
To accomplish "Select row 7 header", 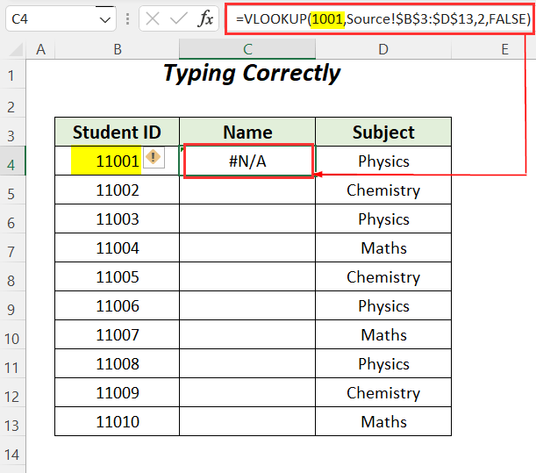I will click(x=12, y=247).
